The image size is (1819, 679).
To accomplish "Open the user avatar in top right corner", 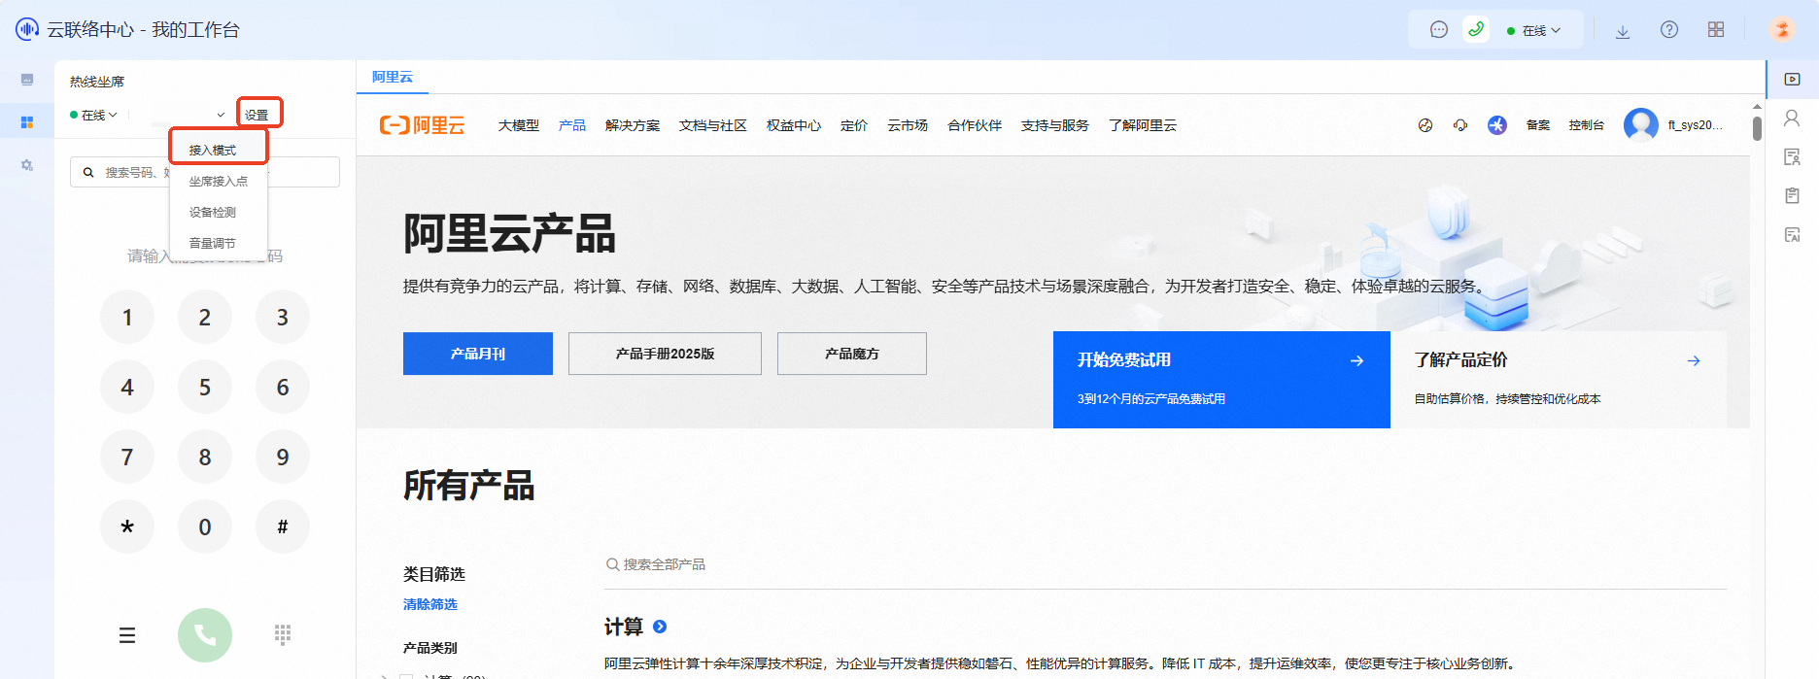I will point(1782,30).
